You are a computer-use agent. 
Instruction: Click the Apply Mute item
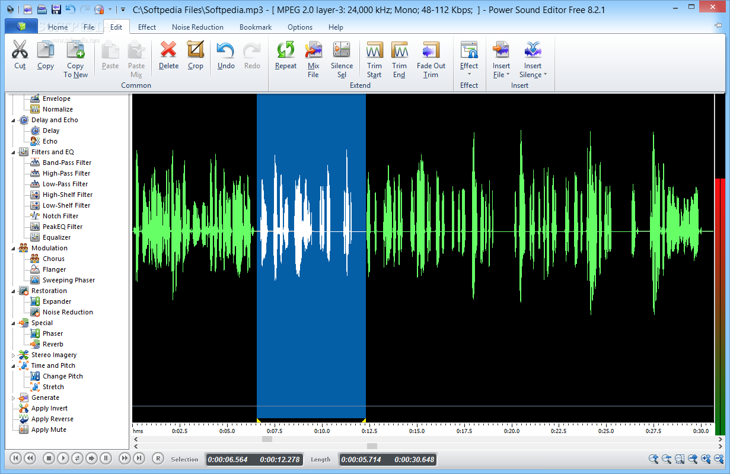click(x=49, y=430)
